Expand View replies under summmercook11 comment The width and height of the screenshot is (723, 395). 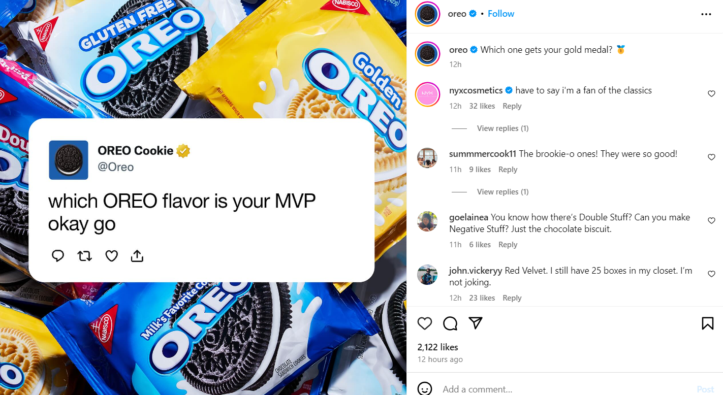pos(502,192)
